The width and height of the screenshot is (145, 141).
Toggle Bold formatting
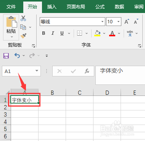(x=43, y=33)
